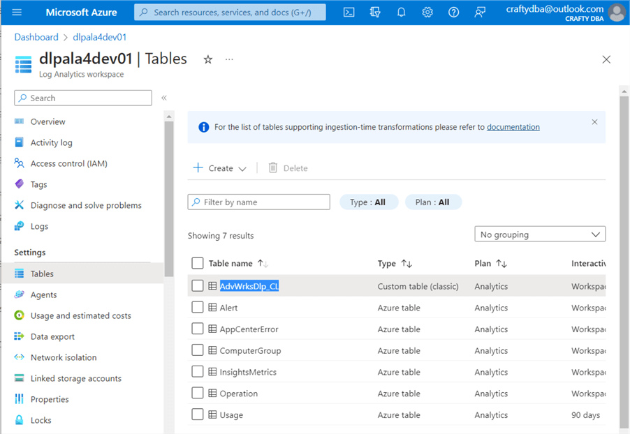Dismiss the ingestion-time info banner
This screenshot has width=630, height=434.
(594, 122)
